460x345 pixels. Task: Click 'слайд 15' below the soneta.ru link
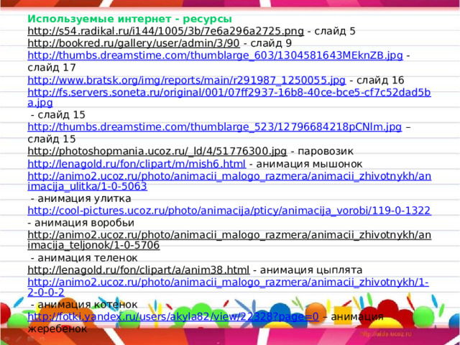click(x=61, y=115)
